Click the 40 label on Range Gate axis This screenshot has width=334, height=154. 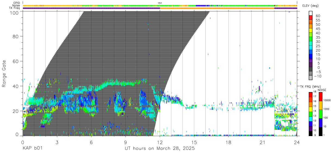[x=16, y=86]
